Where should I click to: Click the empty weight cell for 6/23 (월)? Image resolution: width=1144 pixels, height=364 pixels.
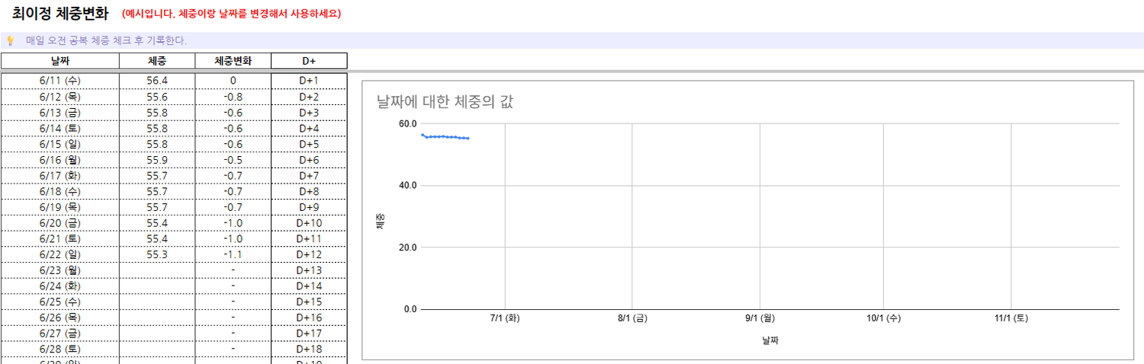[x=157, y=270]
